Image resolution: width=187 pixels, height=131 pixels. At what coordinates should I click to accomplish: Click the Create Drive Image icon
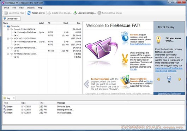[x=49, y=13]
